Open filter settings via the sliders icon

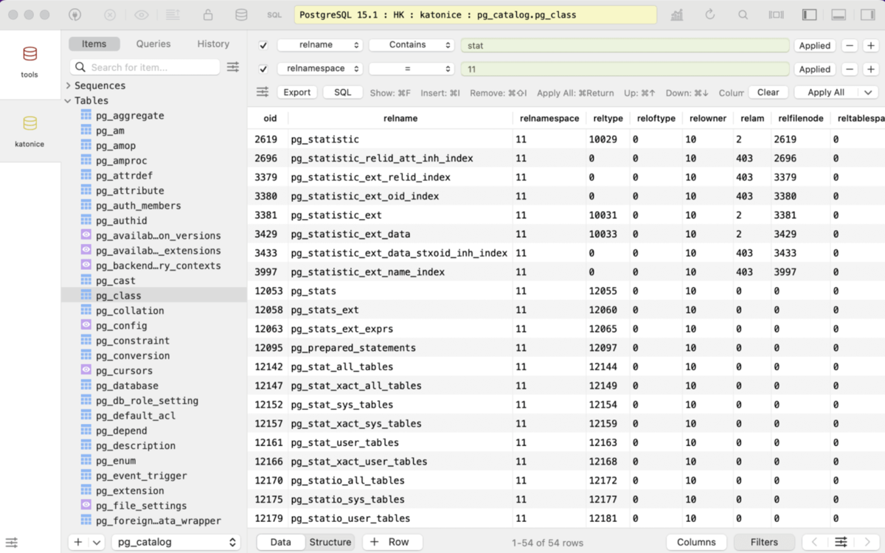pyautogui.click(x=263, y=92)
